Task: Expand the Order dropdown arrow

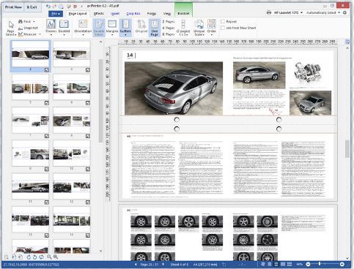Action: pos(212,35)
